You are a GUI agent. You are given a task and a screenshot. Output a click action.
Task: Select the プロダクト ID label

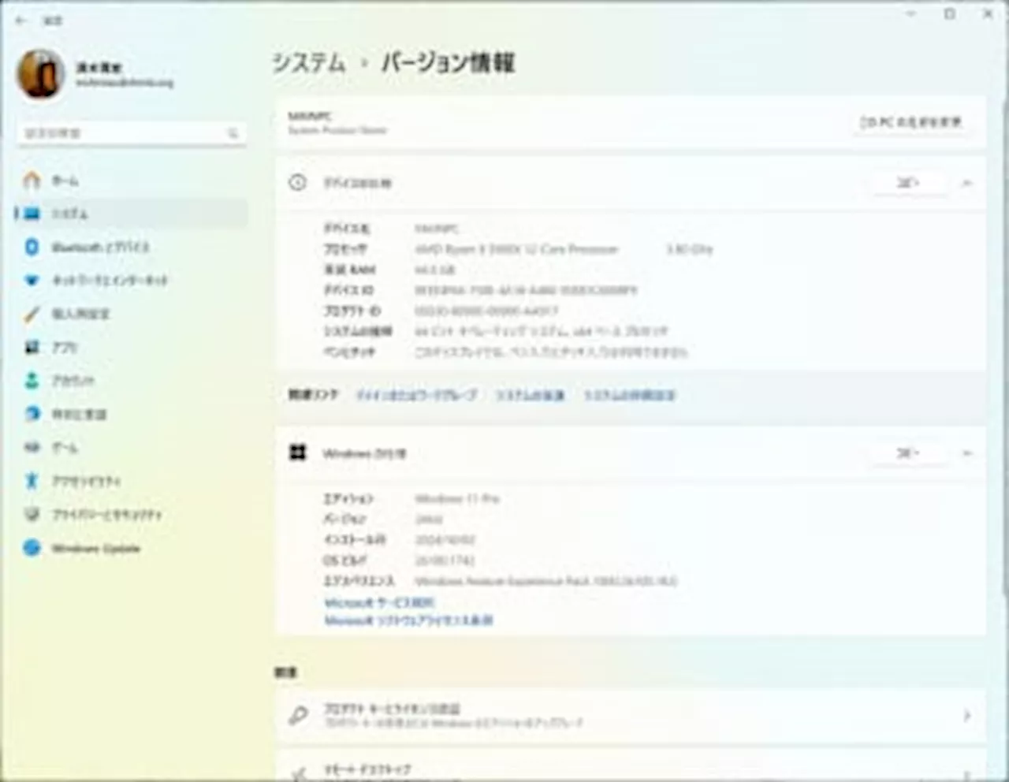pos(352,311)
